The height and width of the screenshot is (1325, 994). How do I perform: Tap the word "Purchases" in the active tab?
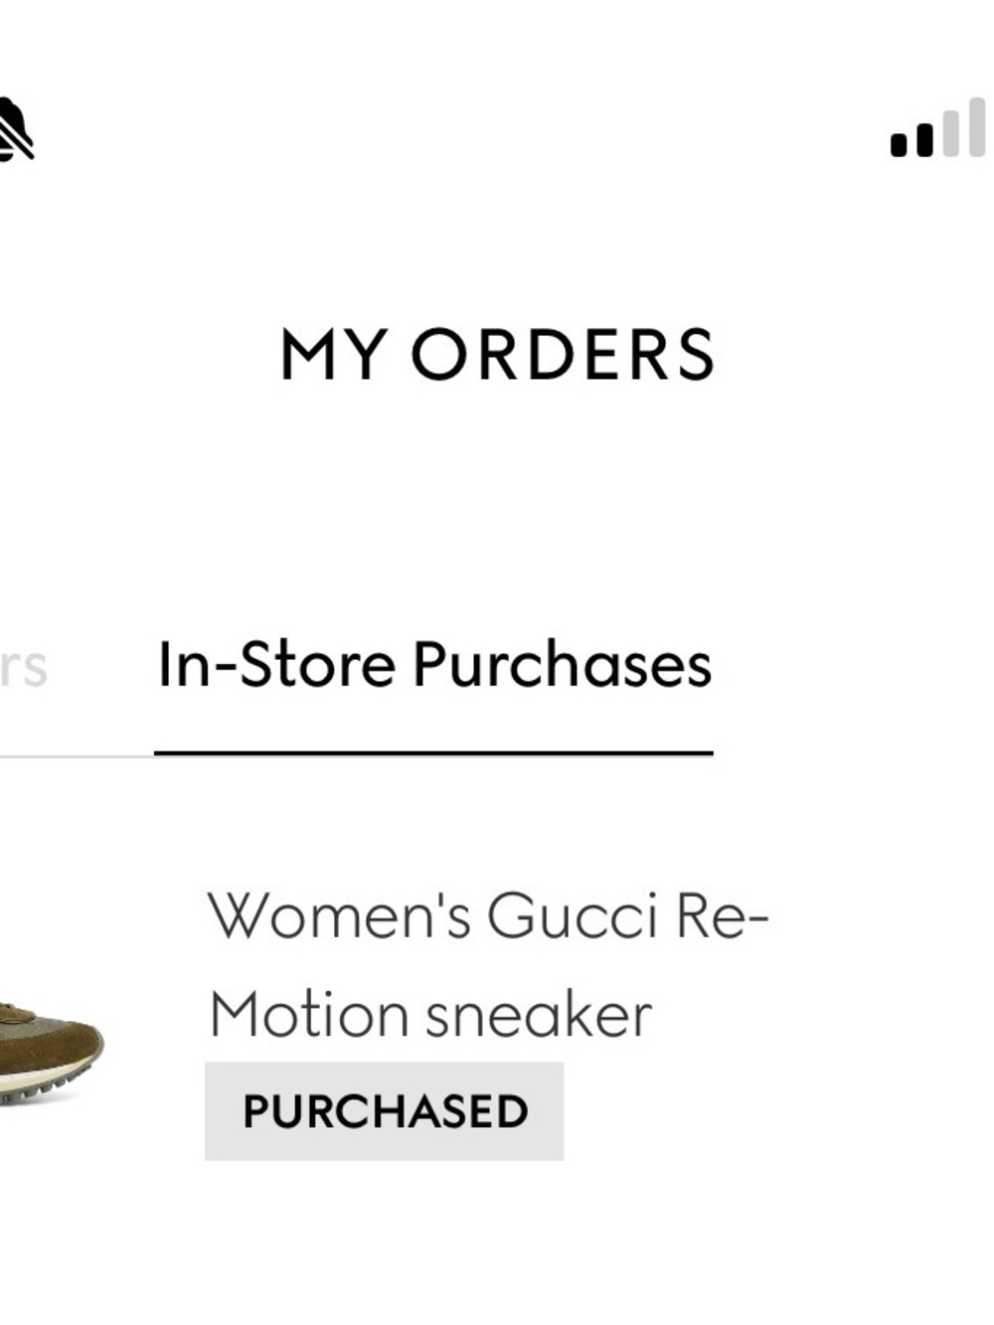[562, 664]
